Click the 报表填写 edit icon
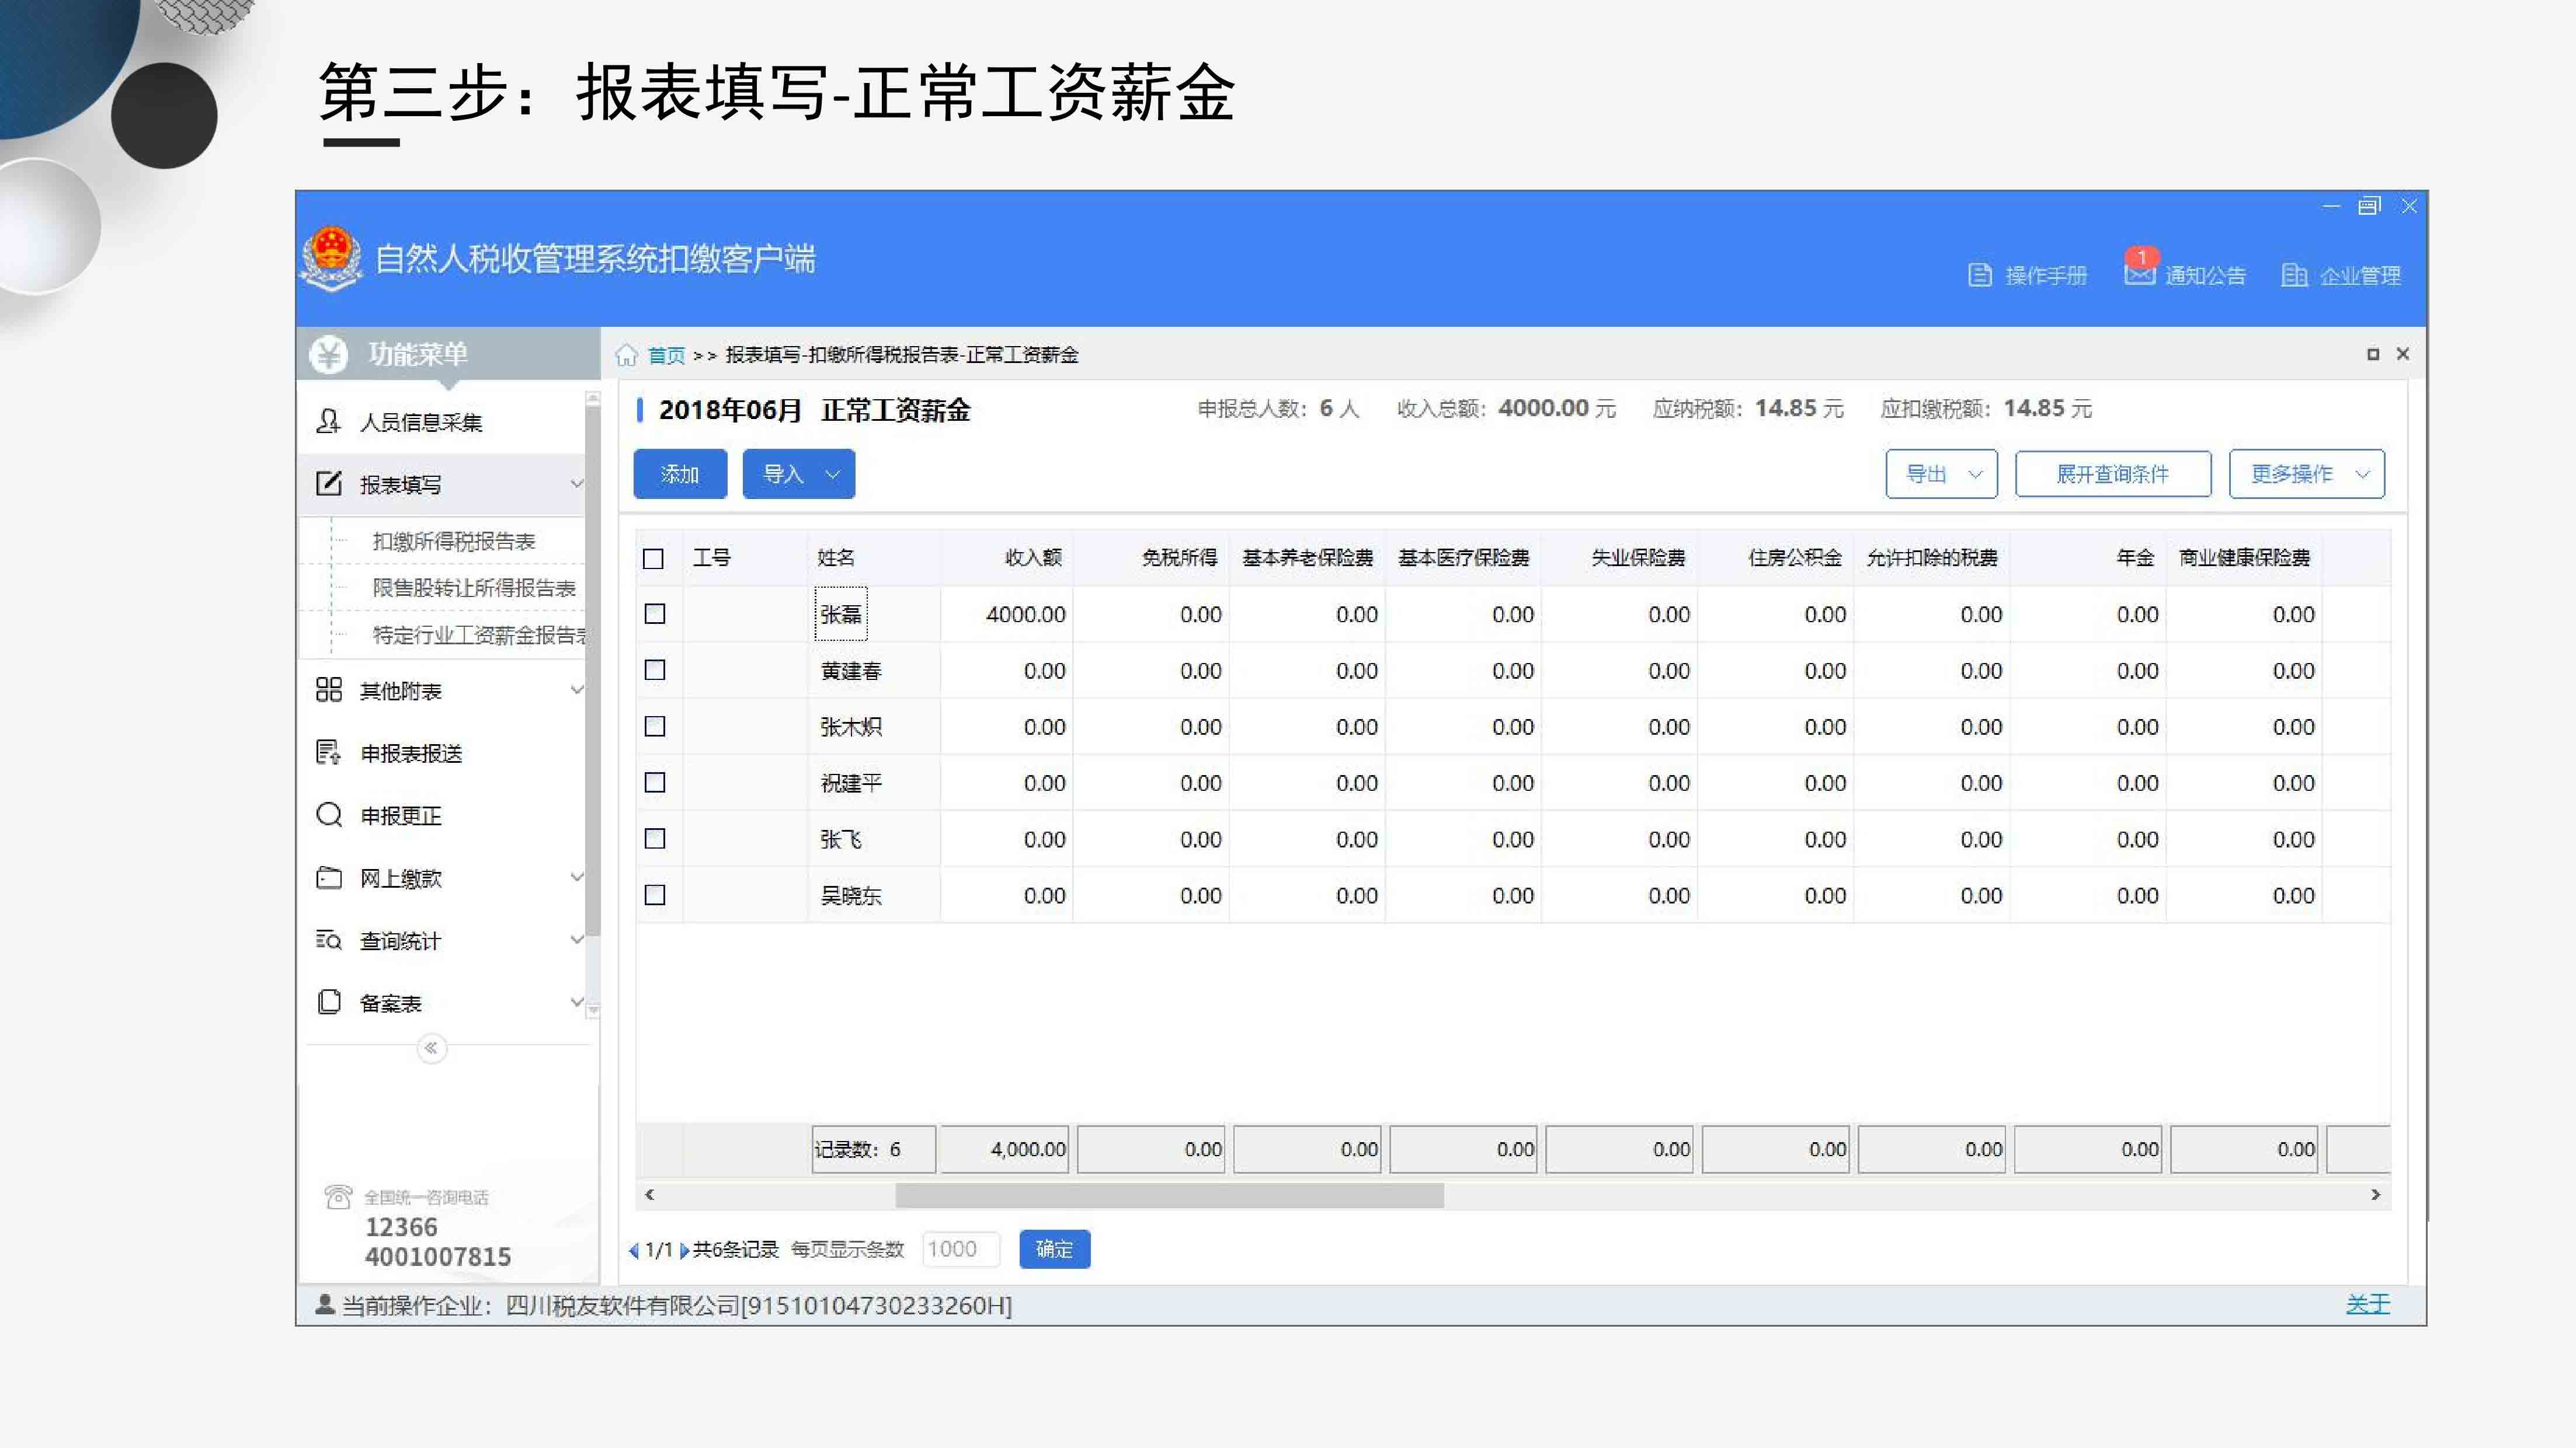The image size is (2576, 1448). (x=328, y=484)
